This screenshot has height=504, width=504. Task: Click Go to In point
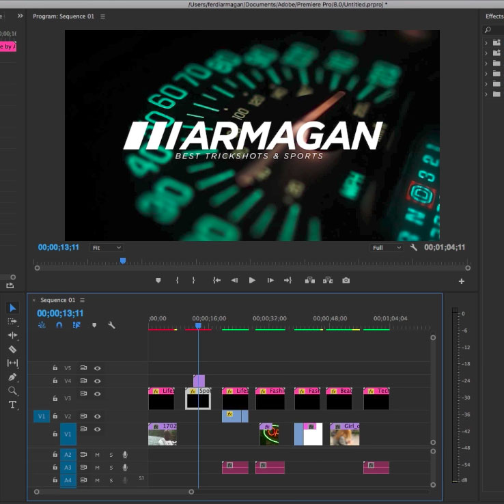tap(216, 280)
